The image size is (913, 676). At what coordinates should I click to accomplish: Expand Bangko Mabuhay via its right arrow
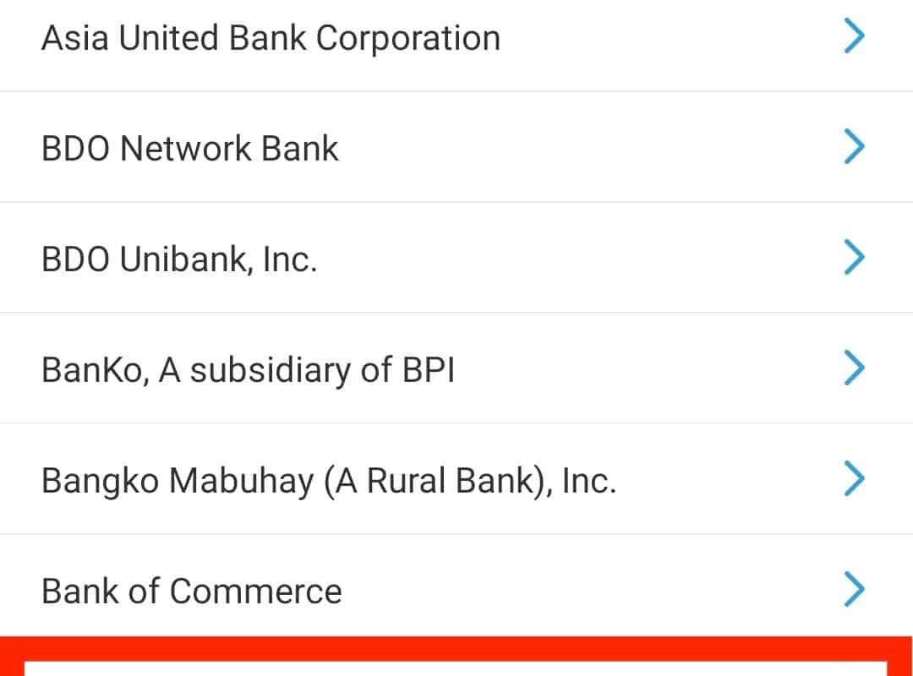[855, 479]
